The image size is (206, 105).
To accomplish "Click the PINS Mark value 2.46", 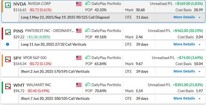I will [139, 37].
